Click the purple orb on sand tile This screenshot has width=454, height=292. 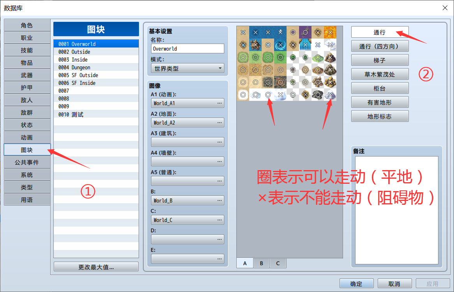(x=293, y=32)
